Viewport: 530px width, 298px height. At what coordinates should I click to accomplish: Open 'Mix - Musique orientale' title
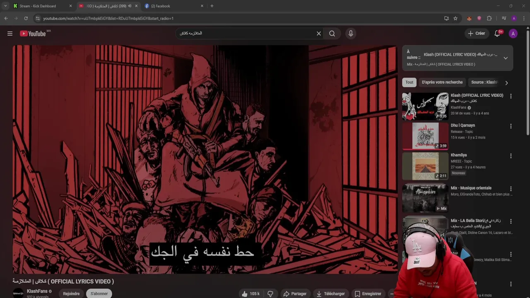[x=471, y=188]
